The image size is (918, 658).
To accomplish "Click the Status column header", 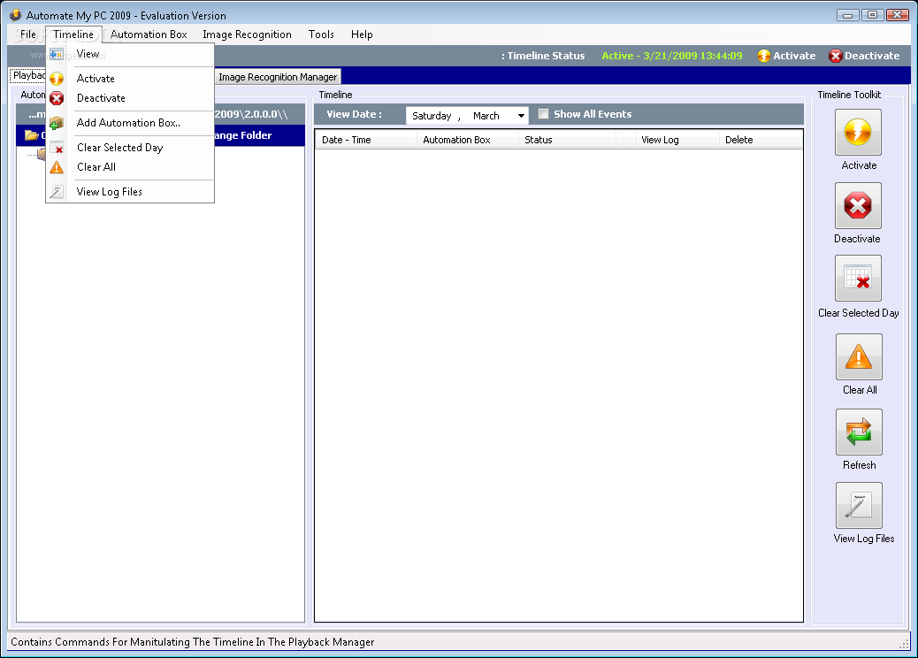I will pyautogui.click(x=567, y=140).
